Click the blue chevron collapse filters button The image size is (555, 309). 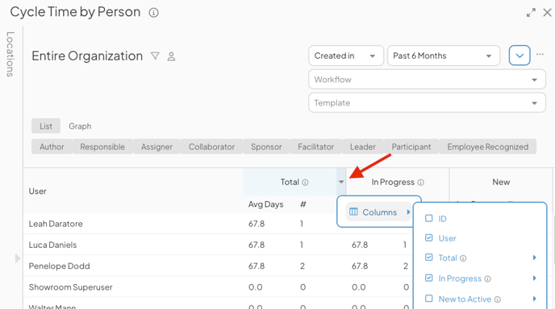coord(520,56)
